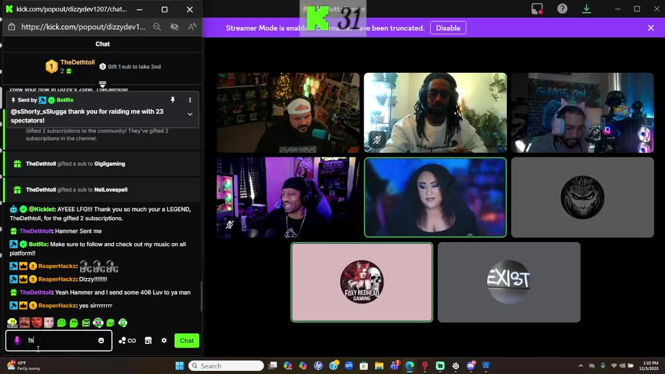Screen dimensions: 665x374
Task: Click the zoom out icon in address bar
Action: tap(157, 27)
